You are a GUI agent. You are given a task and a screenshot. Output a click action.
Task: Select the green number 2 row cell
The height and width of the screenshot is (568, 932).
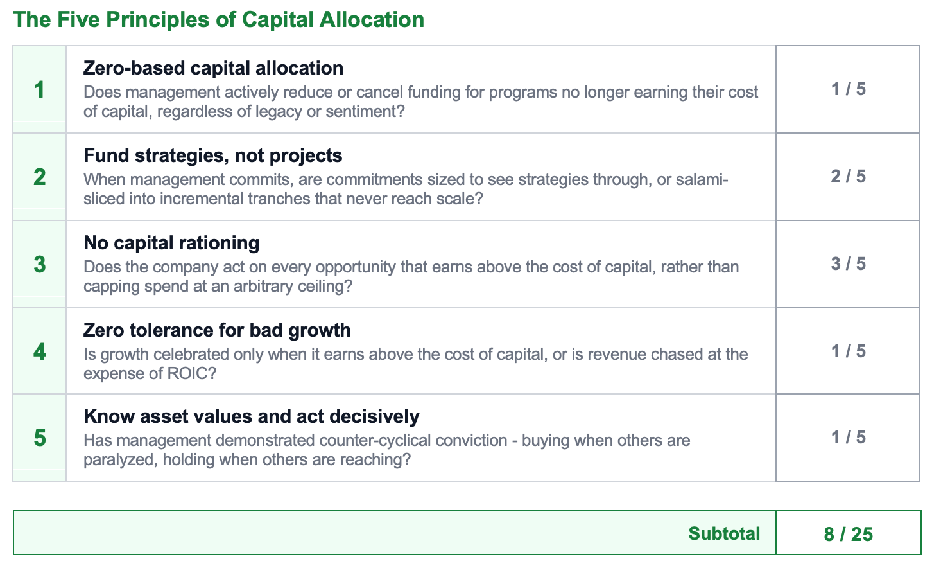coord(39,177)
